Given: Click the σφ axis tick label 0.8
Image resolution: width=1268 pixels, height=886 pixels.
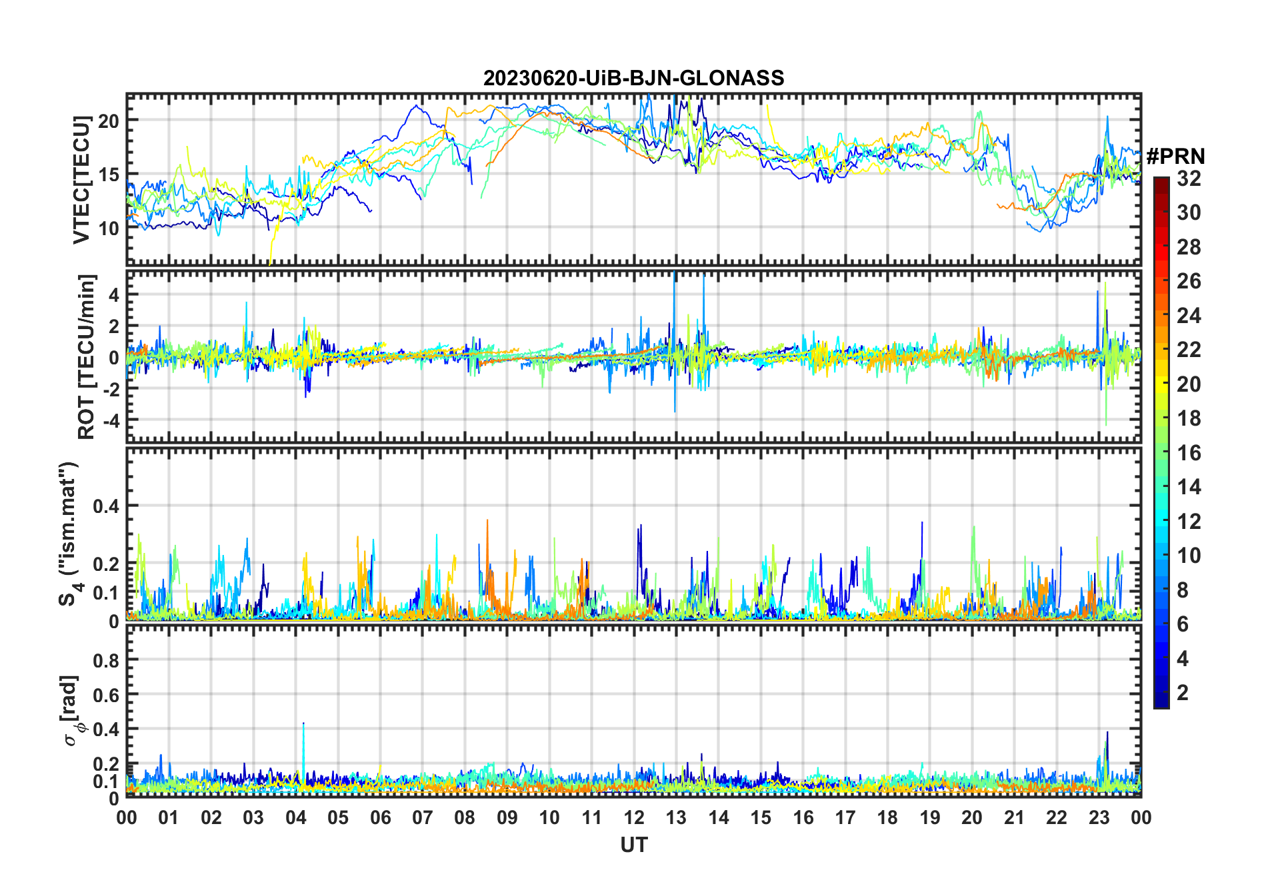Looking at the screenshot, I should point(105,661).
